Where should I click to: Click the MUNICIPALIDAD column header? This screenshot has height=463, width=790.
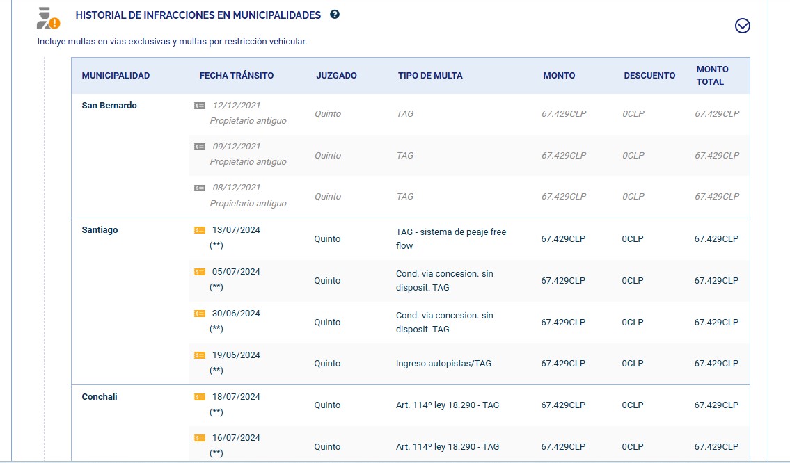[116, 76]
